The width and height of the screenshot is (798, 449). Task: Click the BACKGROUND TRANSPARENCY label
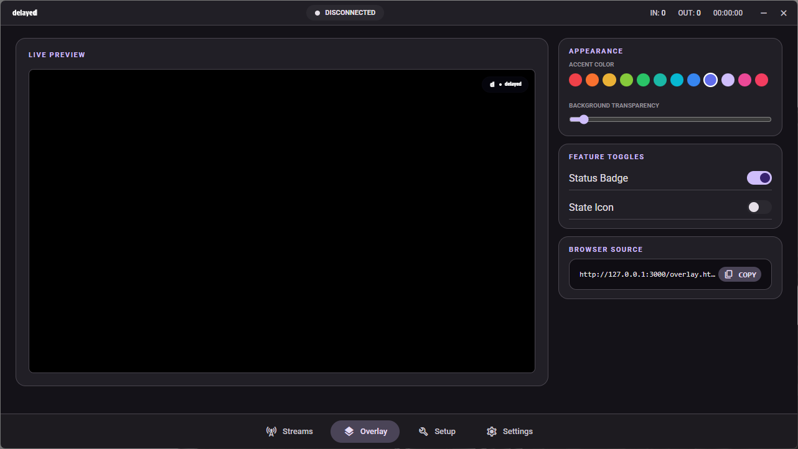tap(614, 106)
